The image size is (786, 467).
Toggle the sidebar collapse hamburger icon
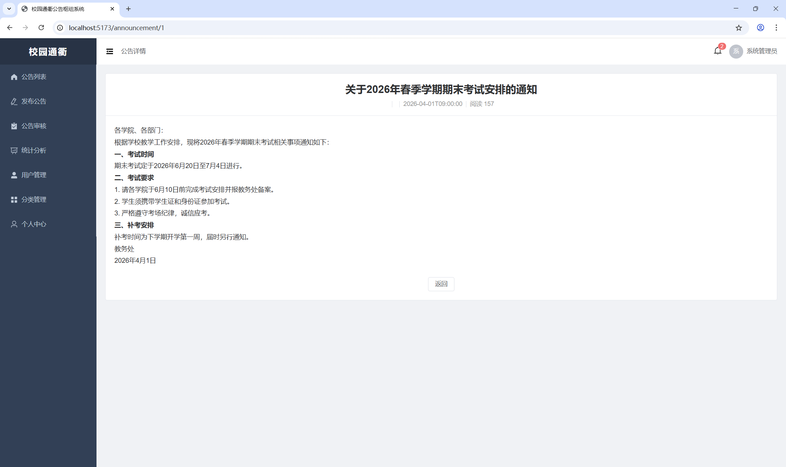[109, 51]
